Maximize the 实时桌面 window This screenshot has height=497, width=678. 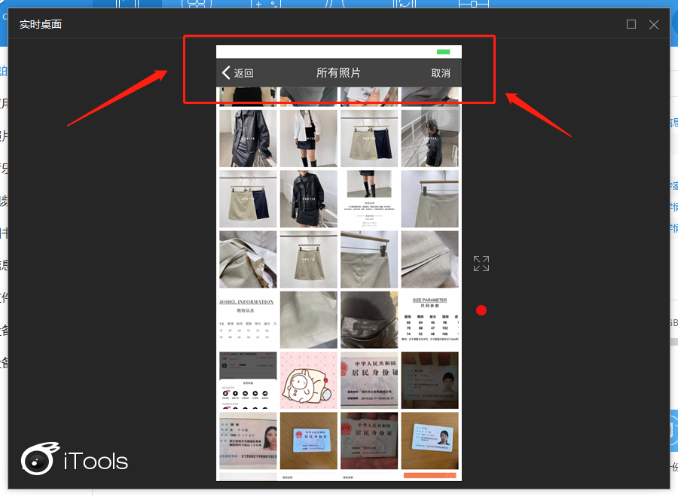(x=631, y=24)
